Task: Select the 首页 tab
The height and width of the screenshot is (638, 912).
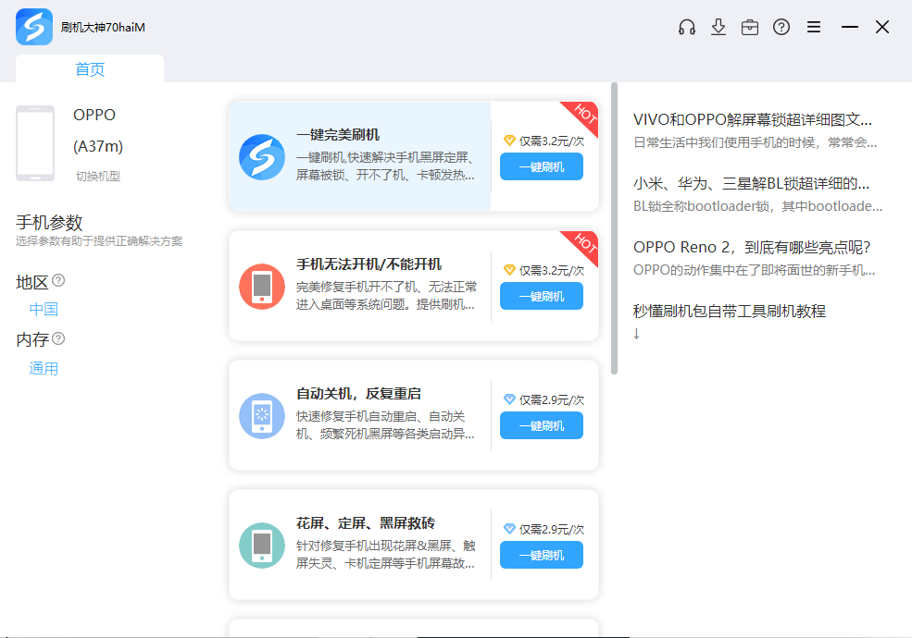Action: (x=90, y=69)
